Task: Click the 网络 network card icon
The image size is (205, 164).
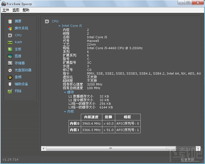Action: [10, 91]
